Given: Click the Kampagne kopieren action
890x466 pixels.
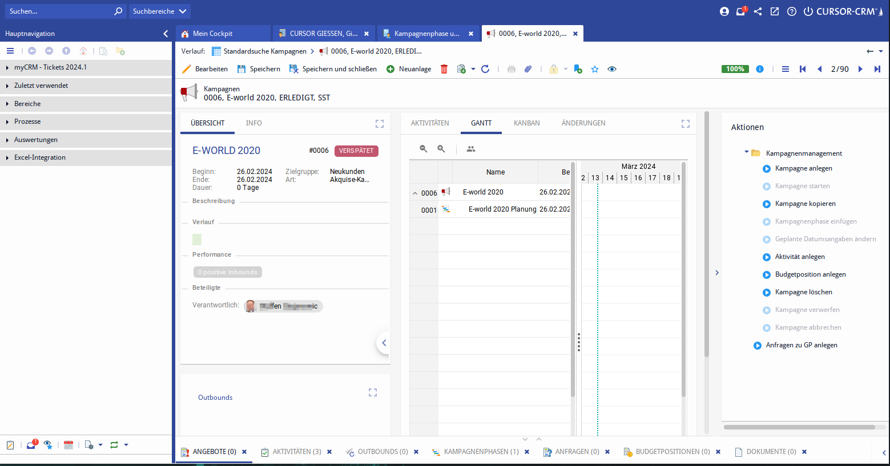Looking at the screenshot, I should point(805,204).
